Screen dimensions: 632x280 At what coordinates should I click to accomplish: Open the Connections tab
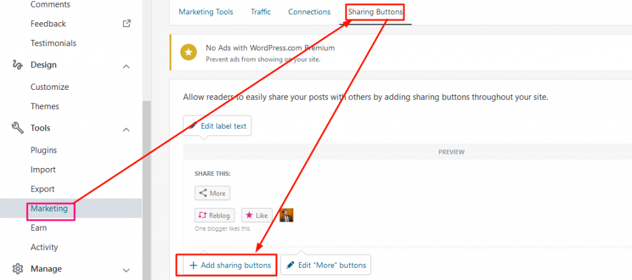309,12
